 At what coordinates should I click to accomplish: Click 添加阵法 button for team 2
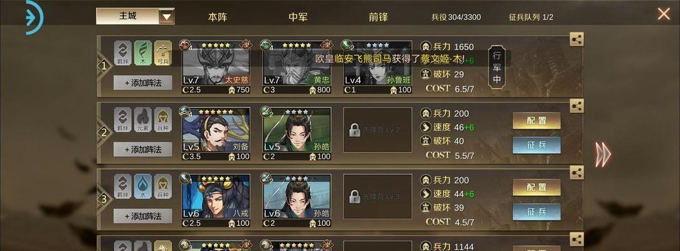pyautogui.click(x=142, y=149)
